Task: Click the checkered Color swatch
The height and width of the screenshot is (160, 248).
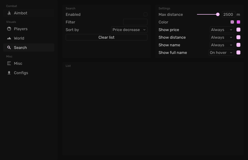Action: [x=232, y=22]
